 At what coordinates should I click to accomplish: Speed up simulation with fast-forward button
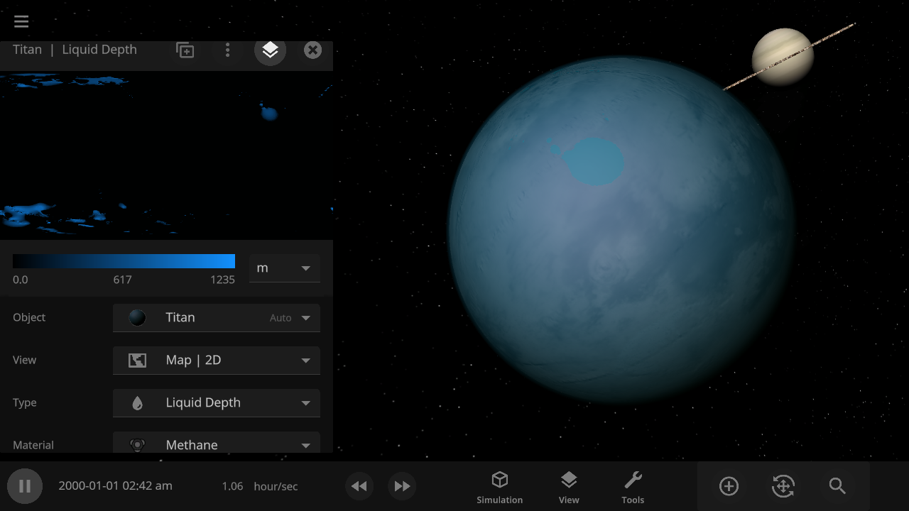[402, 486]
